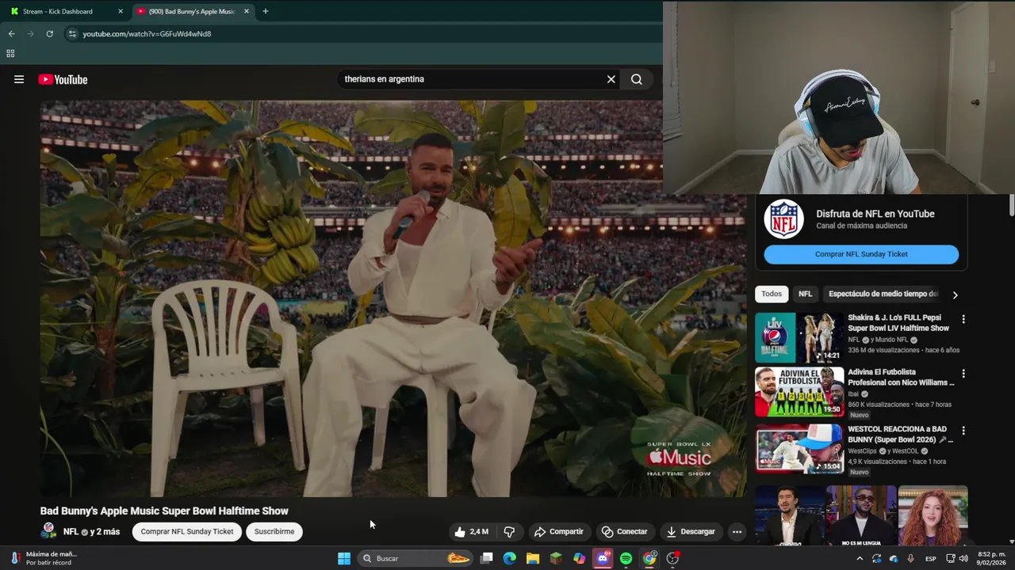Screen dimensions: 1015x570
Task: Clear the search box text
Action: click(611, 79)
